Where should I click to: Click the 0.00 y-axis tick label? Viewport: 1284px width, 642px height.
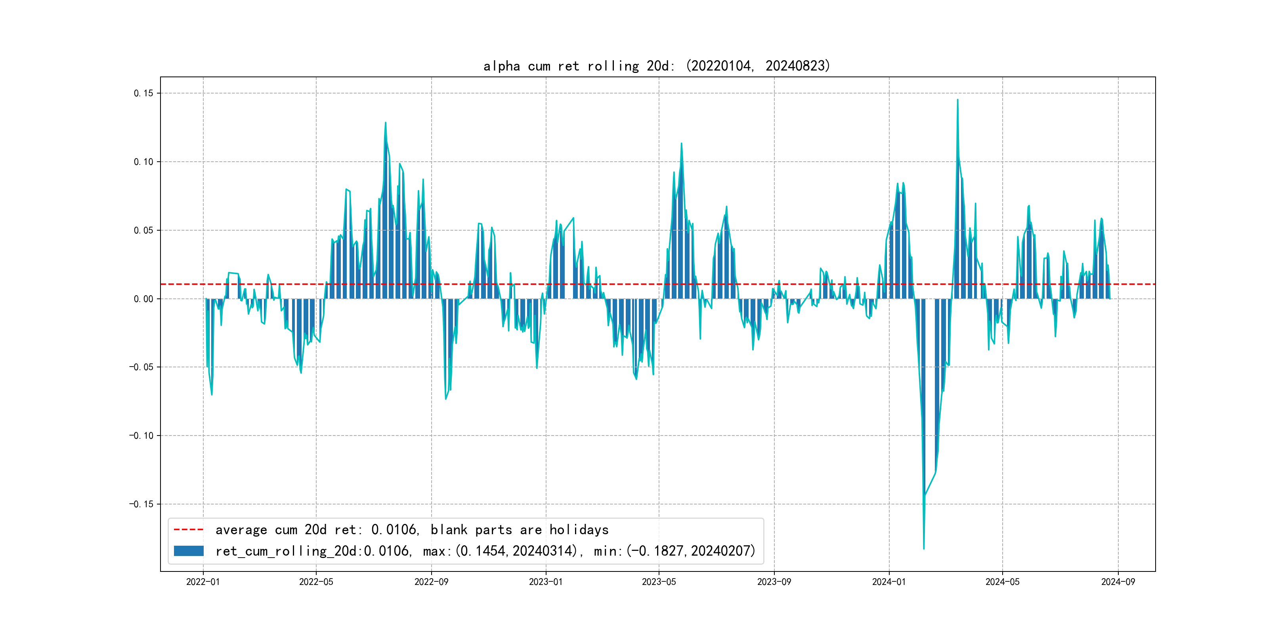pos(143,299)
